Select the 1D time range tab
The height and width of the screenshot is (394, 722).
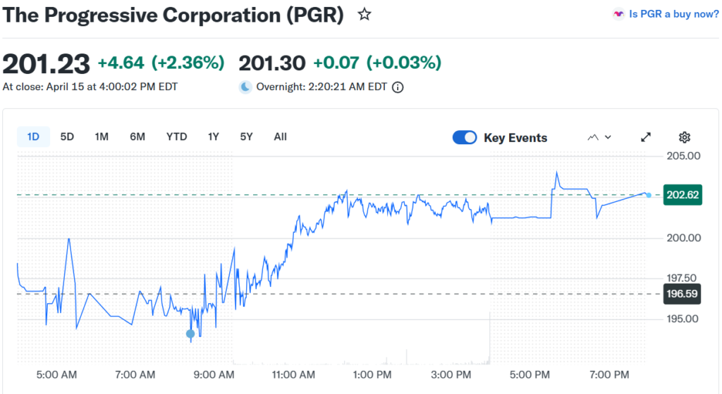point(33,136)
